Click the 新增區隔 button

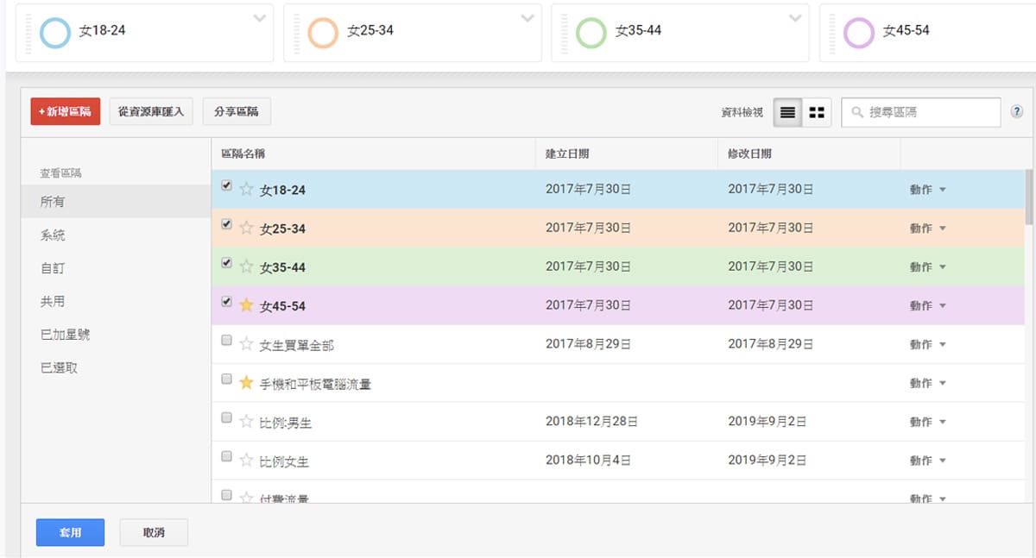(x=66, y=111)
